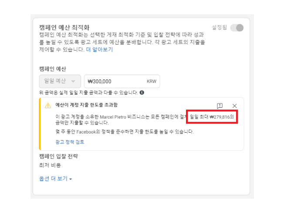The image size is (284, 213).
Task: Click the yellow warning triangle icon
Action: [48, 106]
